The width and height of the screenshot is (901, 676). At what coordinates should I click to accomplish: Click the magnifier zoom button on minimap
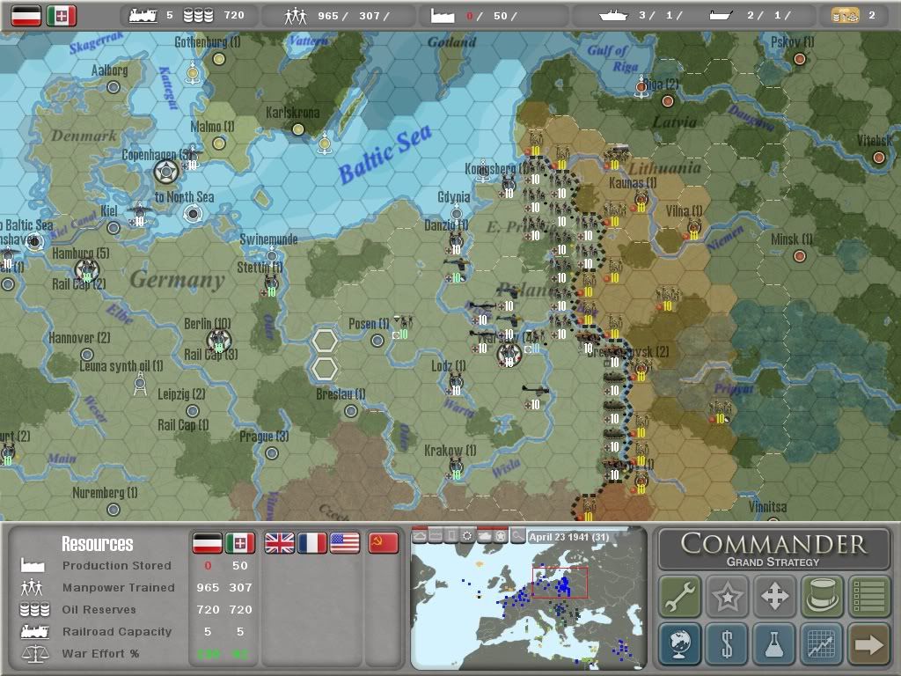pos(517,536)
